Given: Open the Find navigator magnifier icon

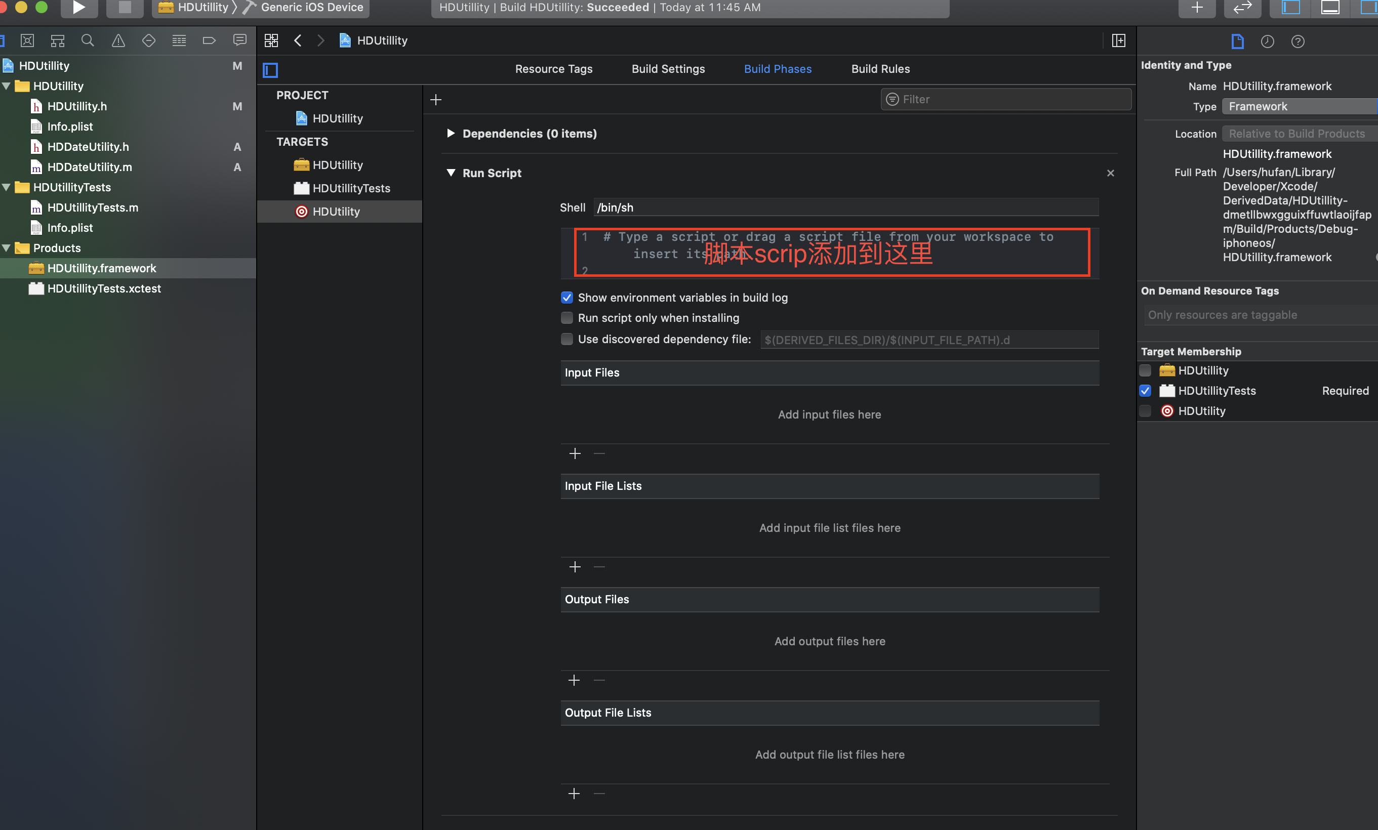Looking at the screenshot, I should pyautogui.click(x=87, y=40).
